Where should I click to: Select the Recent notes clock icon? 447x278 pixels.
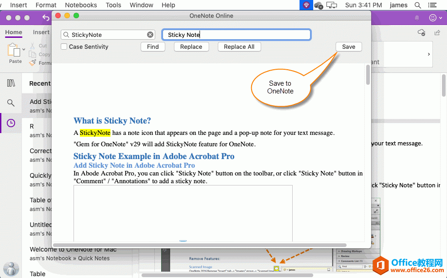coord(11,123)
